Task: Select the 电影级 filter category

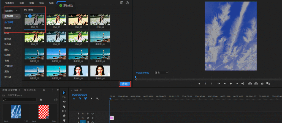Action: [x=8, y=28]
